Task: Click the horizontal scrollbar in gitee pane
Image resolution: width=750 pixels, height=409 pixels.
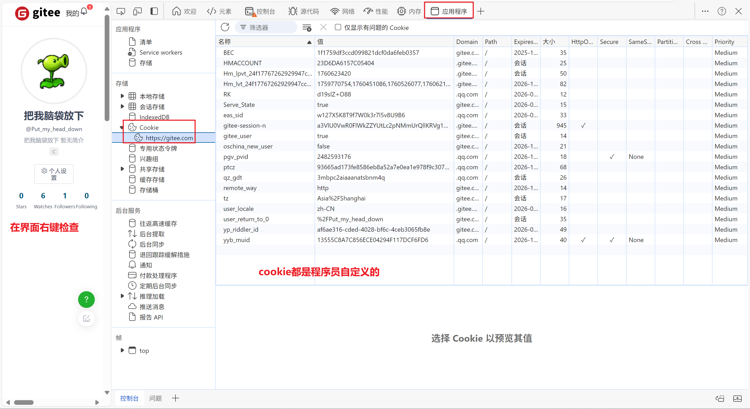Action: coord(24,402)
